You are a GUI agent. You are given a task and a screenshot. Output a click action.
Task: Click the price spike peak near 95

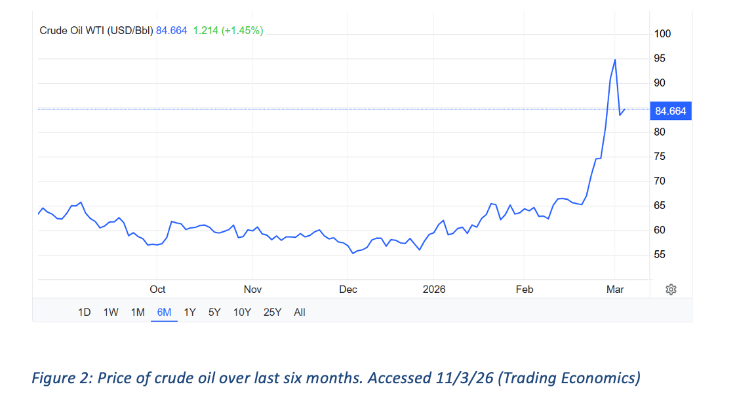point(614,59)
